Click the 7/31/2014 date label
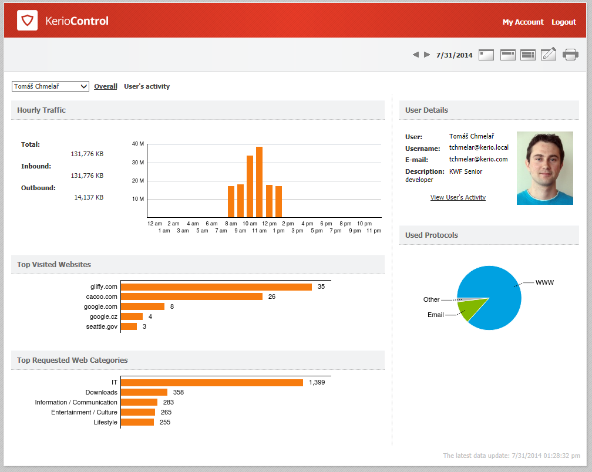 tap(454, 55)
